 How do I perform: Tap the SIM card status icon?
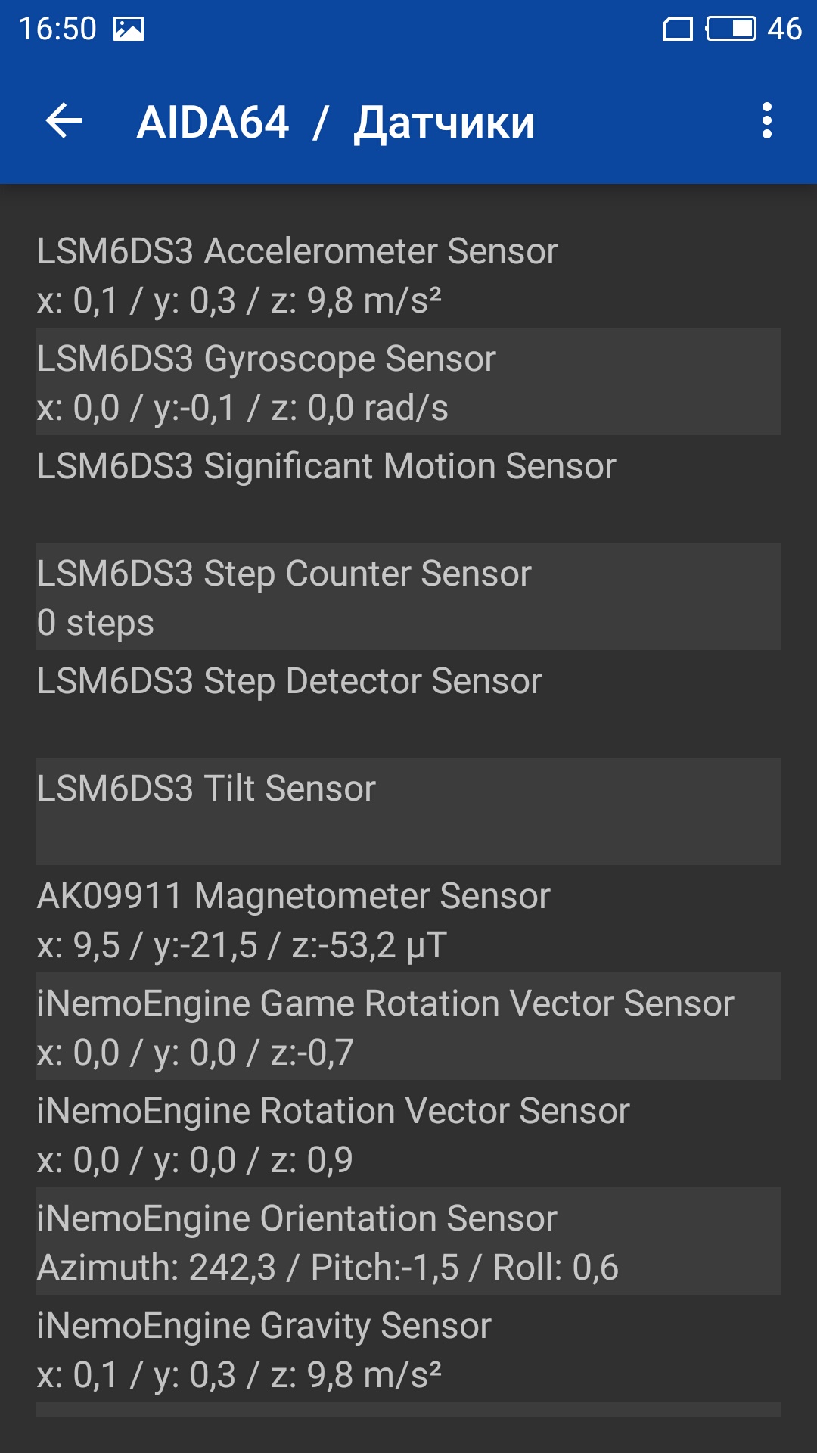point(678,29)
